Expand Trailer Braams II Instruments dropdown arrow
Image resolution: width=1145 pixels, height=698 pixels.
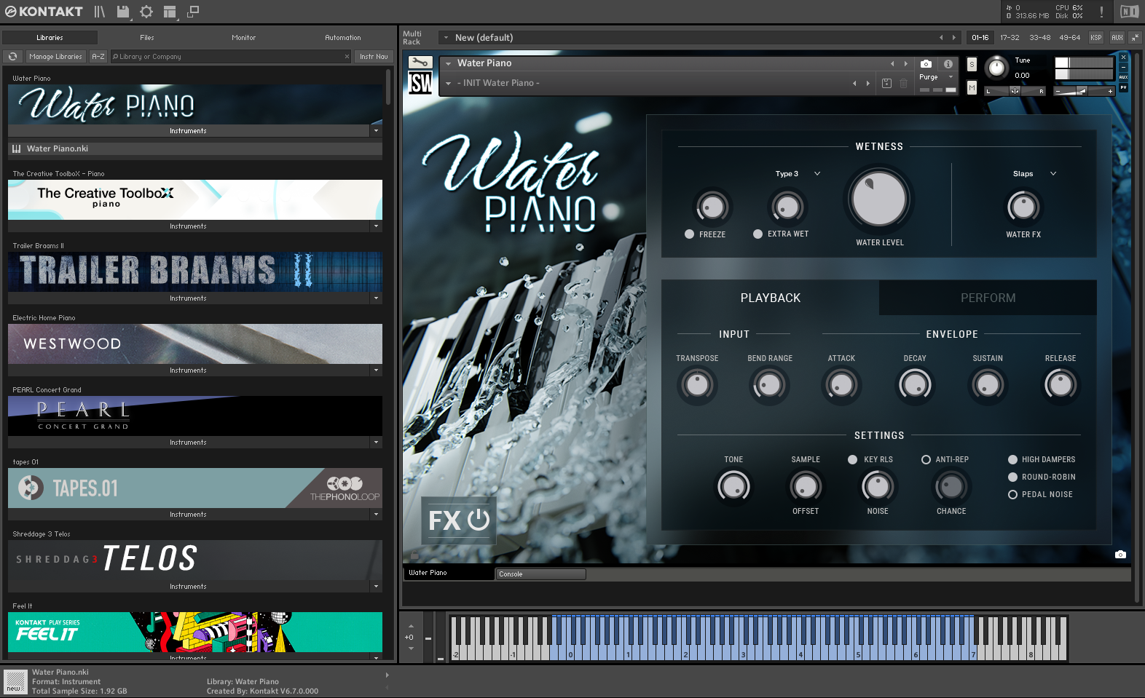(376, 298)
